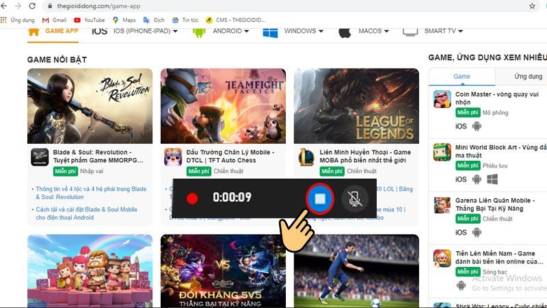Toggle the microphone mute button

point(355,198)
